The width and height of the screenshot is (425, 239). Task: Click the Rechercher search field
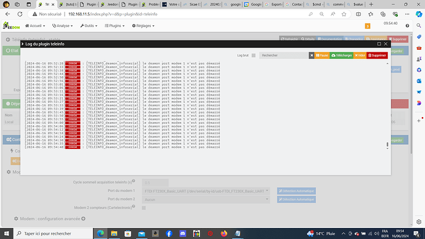(283, 55)
